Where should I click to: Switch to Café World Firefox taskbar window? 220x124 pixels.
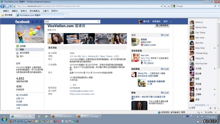pos(63,116)
